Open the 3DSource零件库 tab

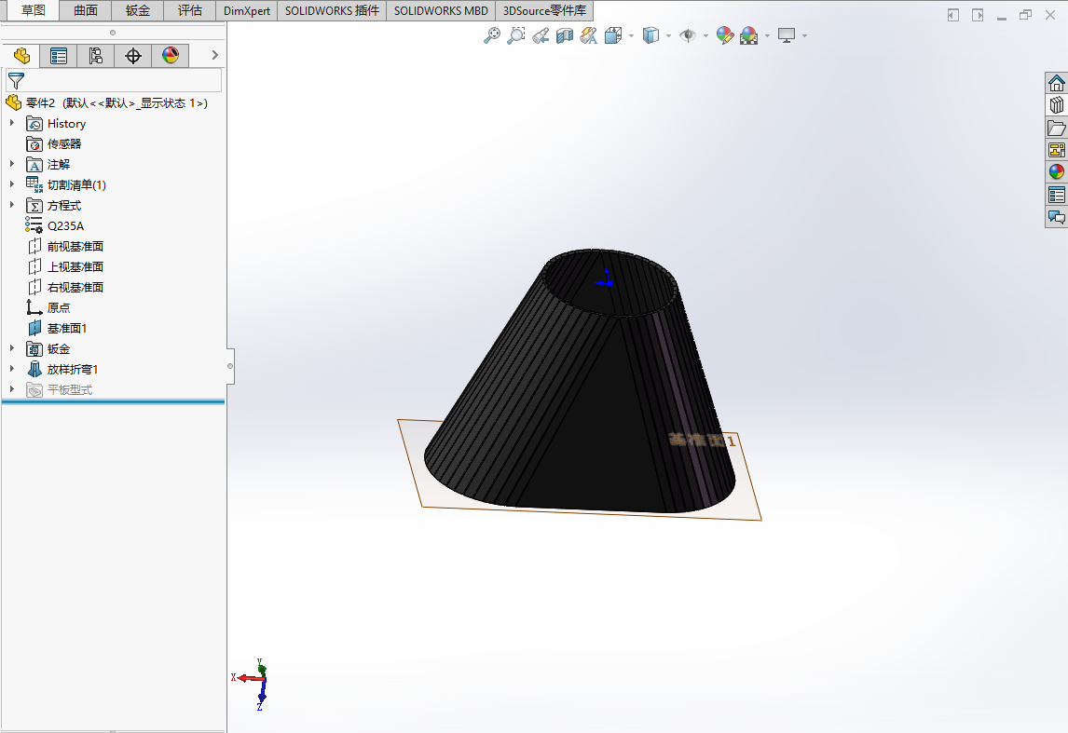[544, 10]
